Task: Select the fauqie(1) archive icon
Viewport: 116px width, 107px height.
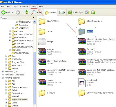Action: pyautogui.click(x=82, y=52)
